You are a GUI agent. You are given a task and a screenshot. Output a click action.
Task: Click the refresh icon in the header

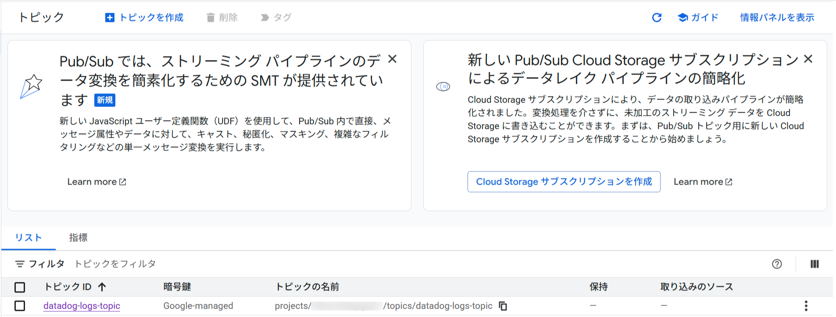click(x=657, y=18)
